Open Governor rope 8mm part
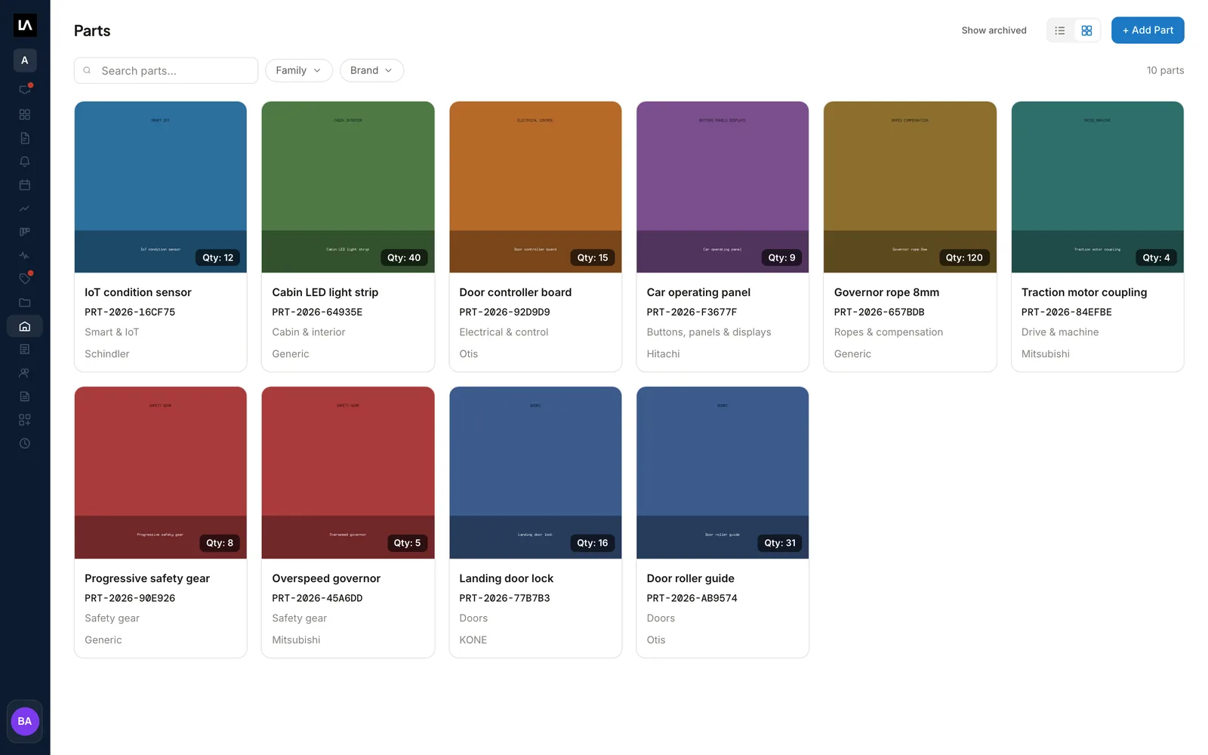The image size is (1208, 755). point(910,236)
